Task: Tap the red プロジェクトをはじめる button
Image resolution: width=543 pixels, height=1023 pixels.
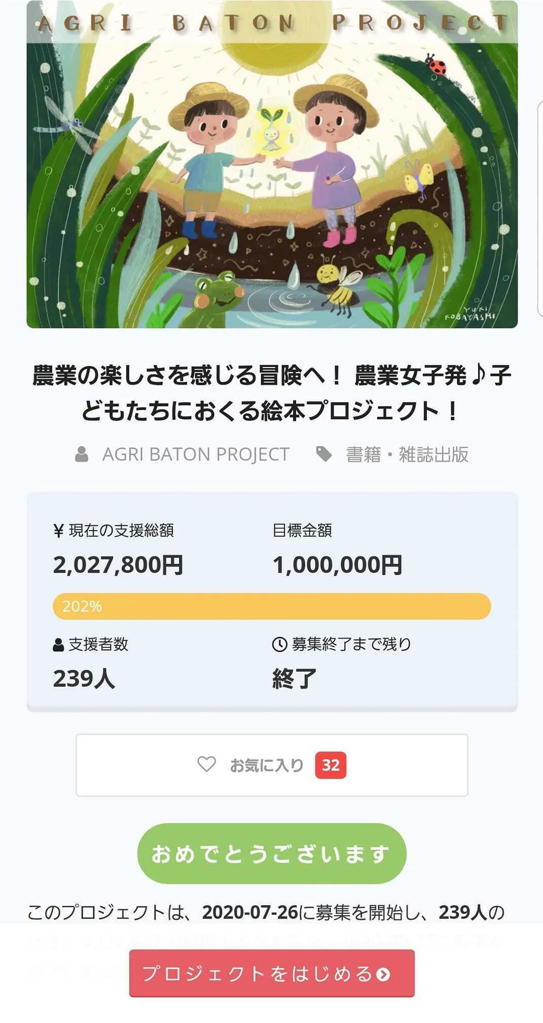Action: (272, 973)
